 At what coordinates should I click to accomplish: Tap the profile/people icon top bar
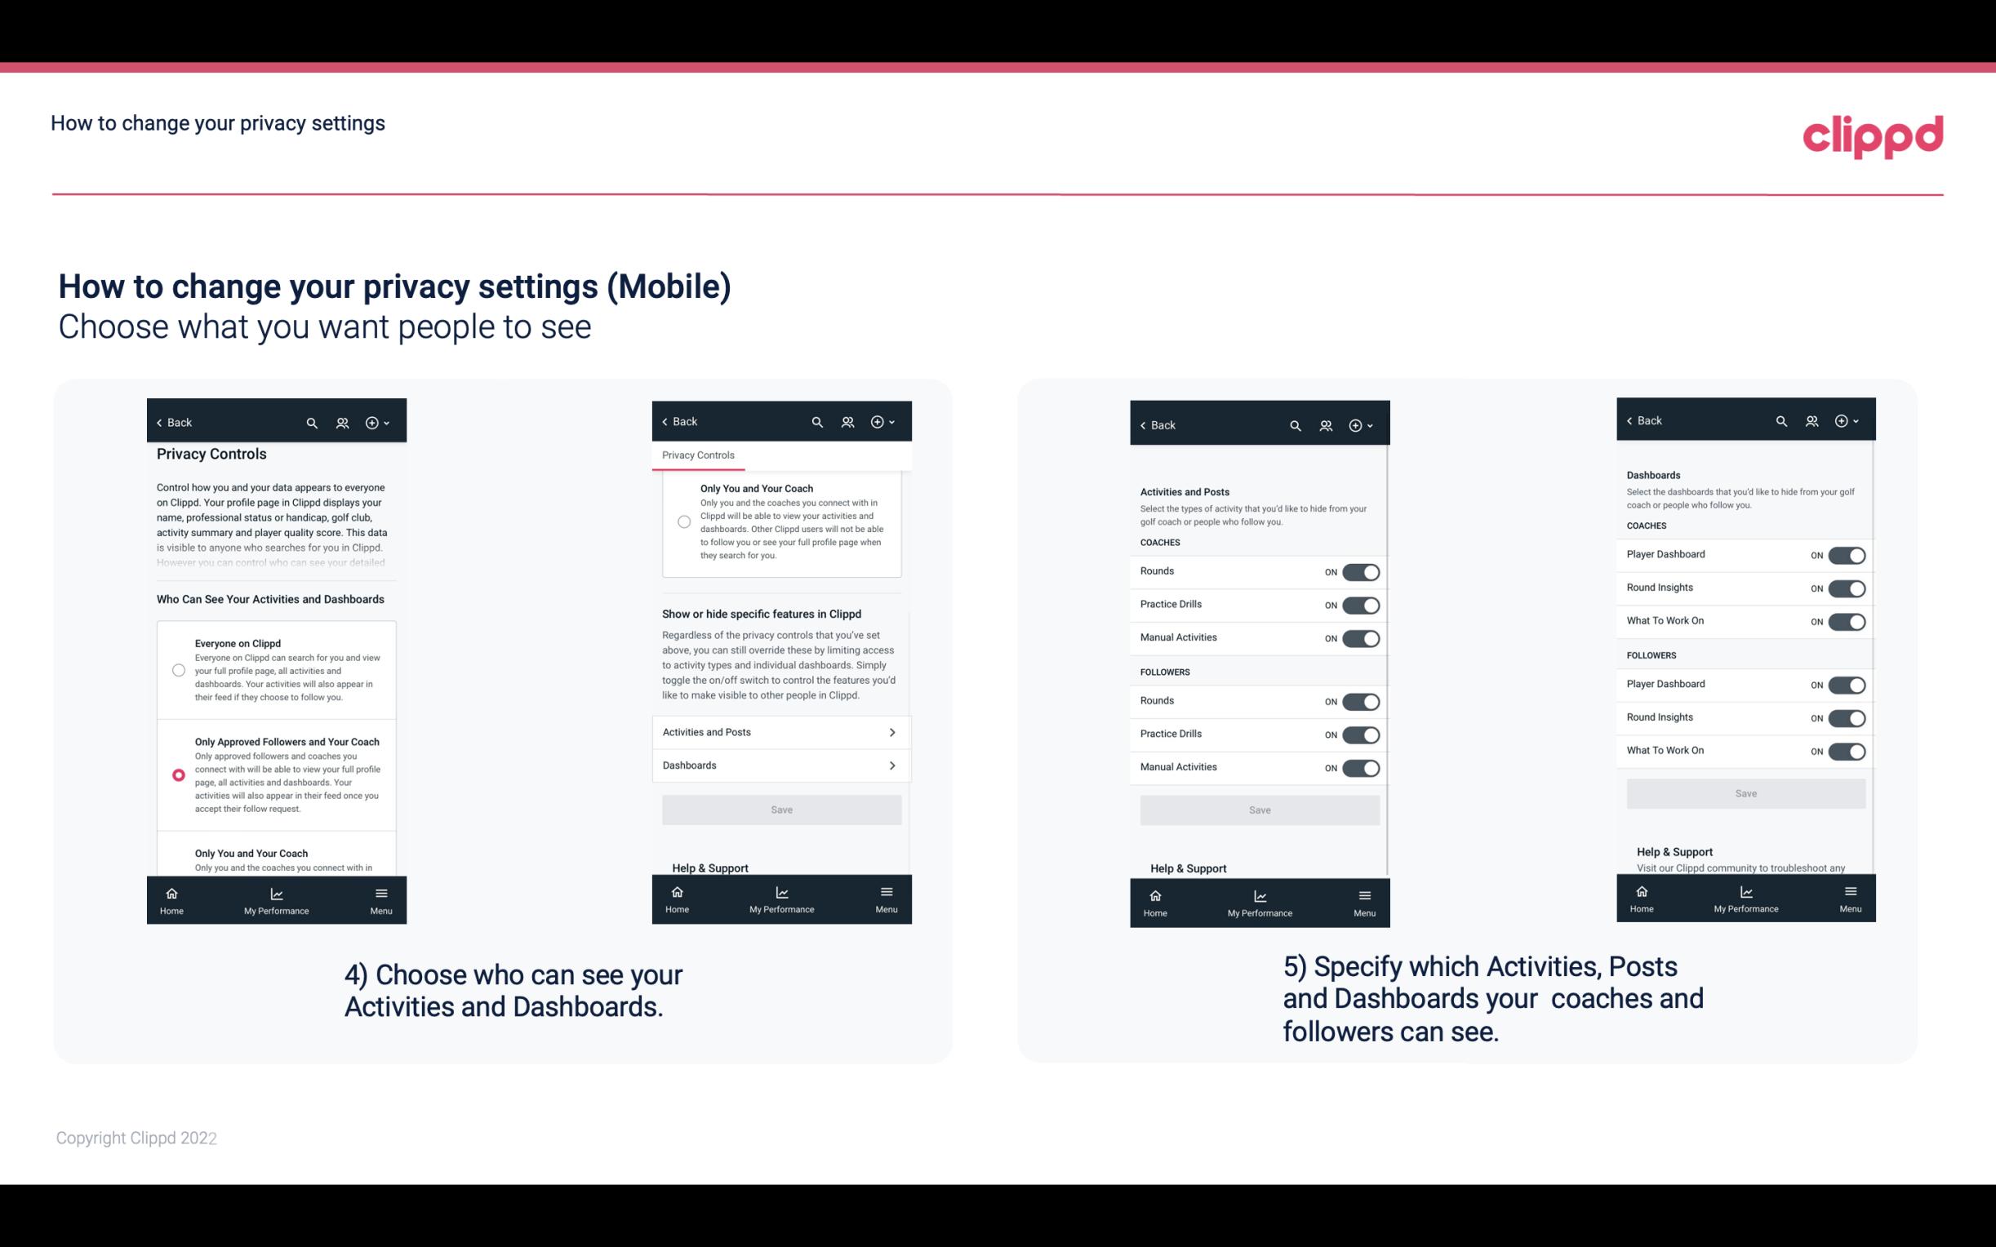coord(340,421)
